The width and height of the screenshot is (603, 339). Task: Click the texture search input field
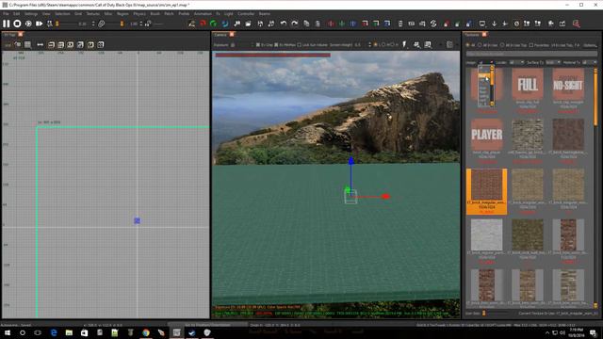pos(531,54)
